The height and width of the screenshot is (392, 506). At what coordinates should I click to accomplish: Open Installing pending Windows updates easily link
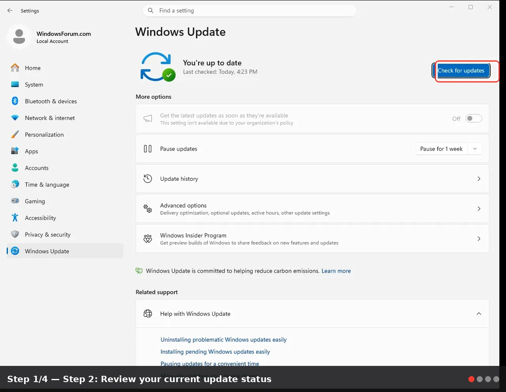tap(215, 352)
